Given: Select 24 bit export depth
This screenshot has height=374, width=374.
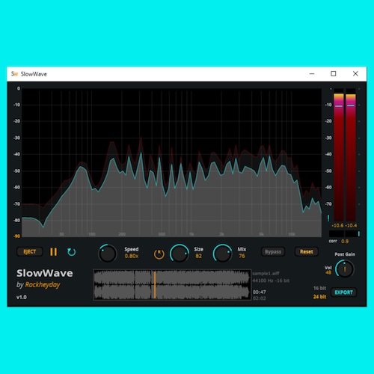Looking at the screenshot, I should [319, 297].
